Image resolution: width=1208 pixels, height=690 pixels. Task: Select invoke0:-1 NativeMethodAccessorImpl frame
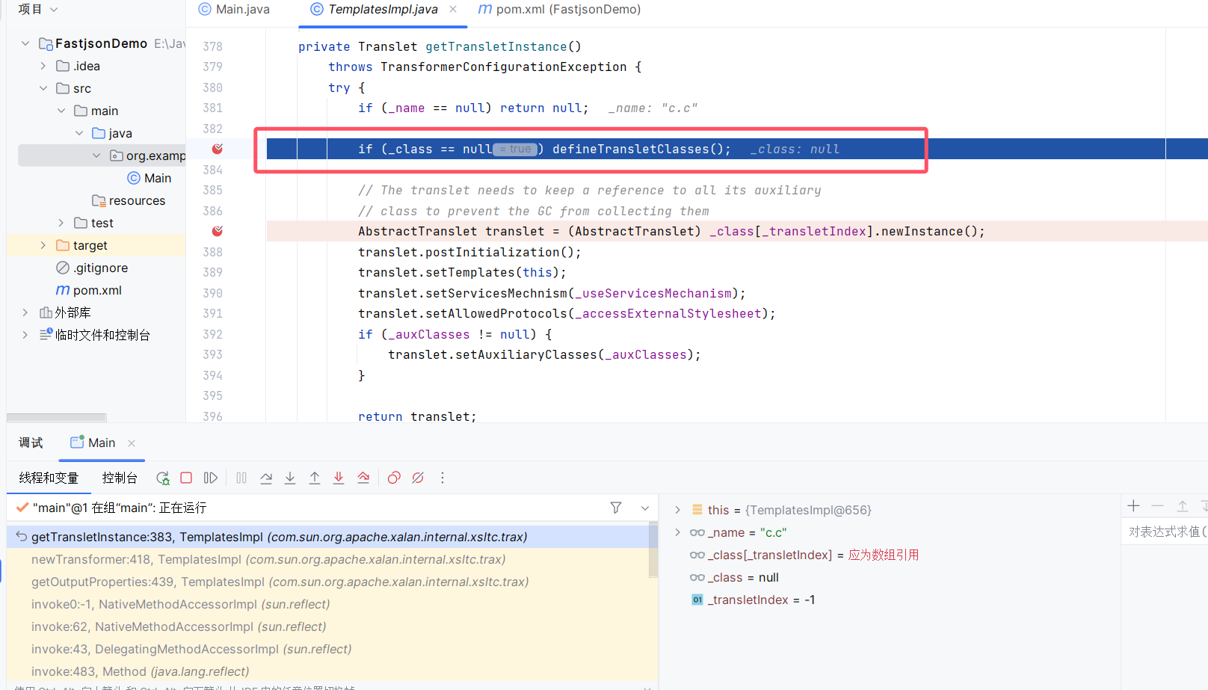[328, 604]
